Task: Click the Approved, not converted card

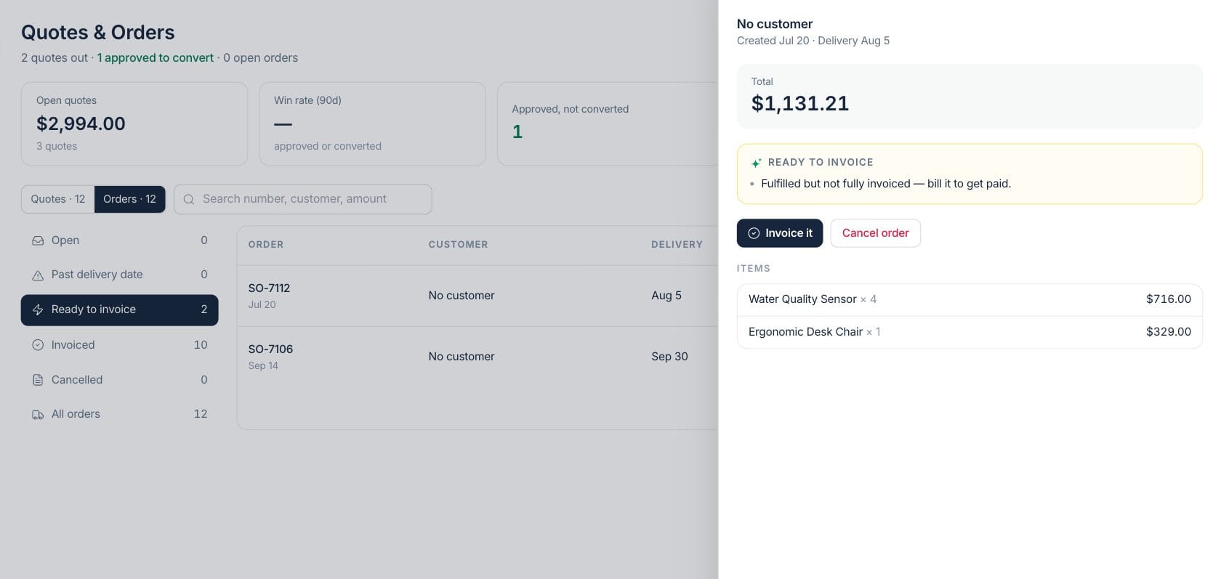Action: coord(608,124)
